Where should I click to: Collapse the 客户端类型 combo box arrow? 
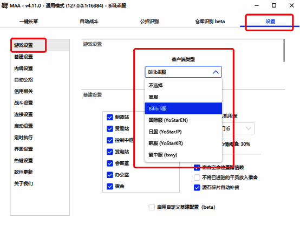click(216, 72)
